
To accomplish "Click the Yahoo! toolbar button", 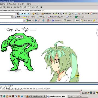I will coord(94,14).
